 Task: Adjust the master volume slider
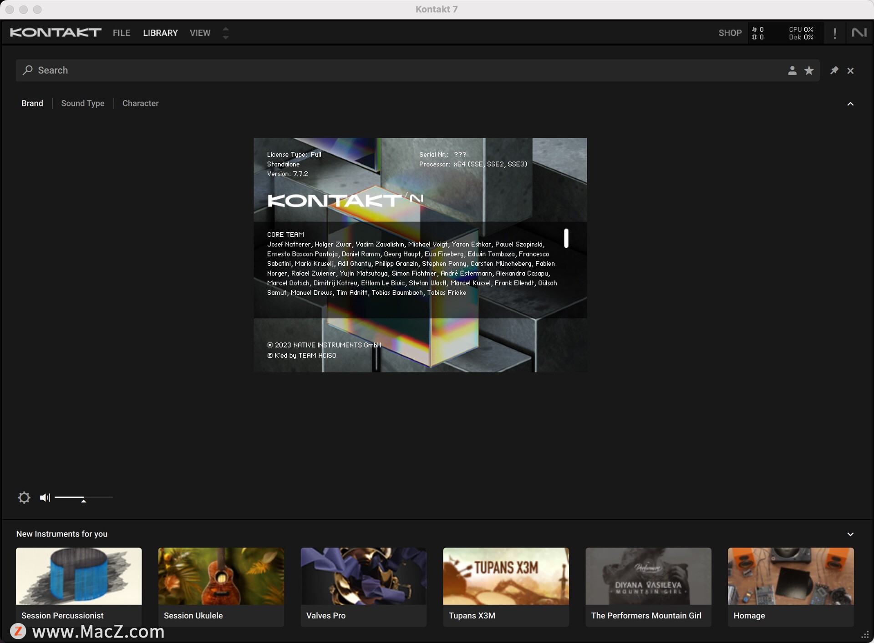83,497
